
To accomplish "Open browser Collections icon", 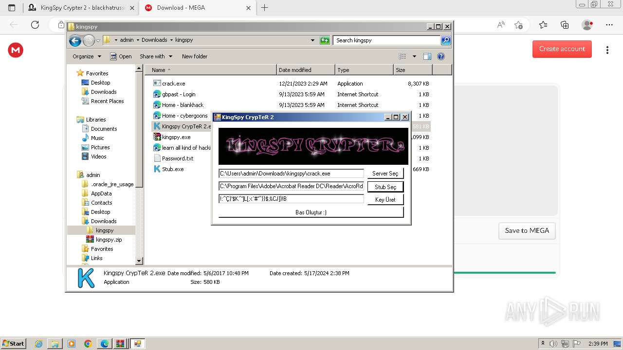I will [x=565, y=25].
